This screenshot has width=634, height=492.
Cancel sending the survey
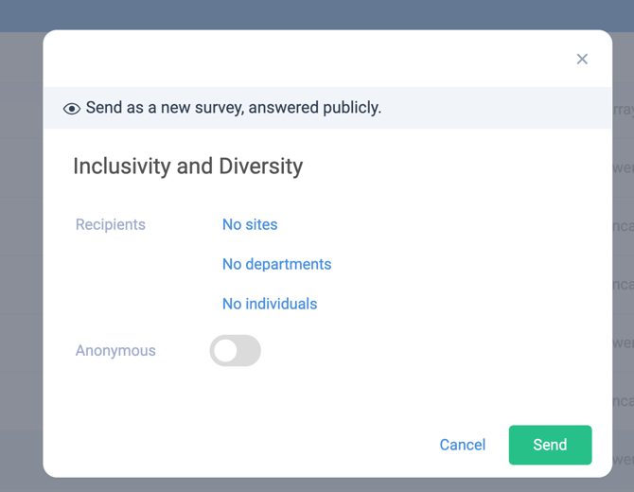point(462,445)
